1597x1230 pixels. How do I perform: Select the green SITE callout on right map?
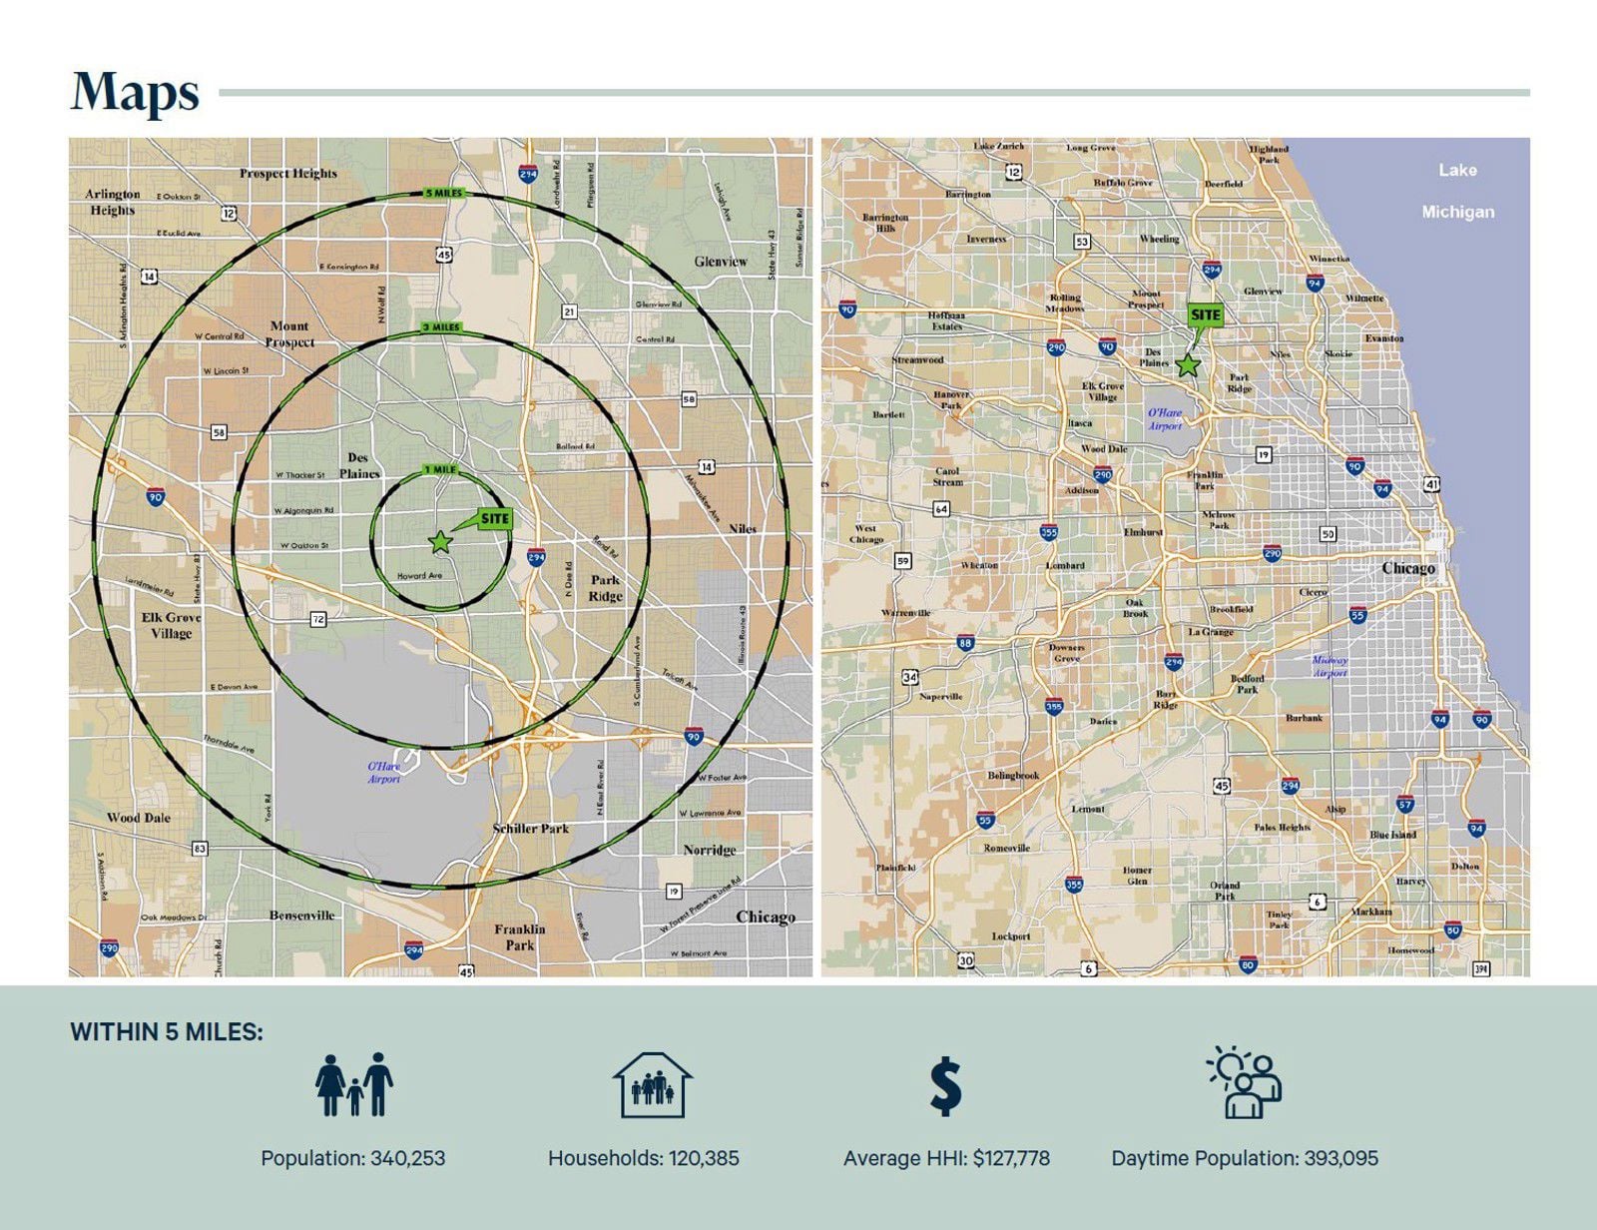coord(1205,314)
